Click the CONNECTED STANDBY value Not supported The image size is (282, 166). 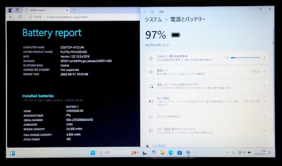70,70
